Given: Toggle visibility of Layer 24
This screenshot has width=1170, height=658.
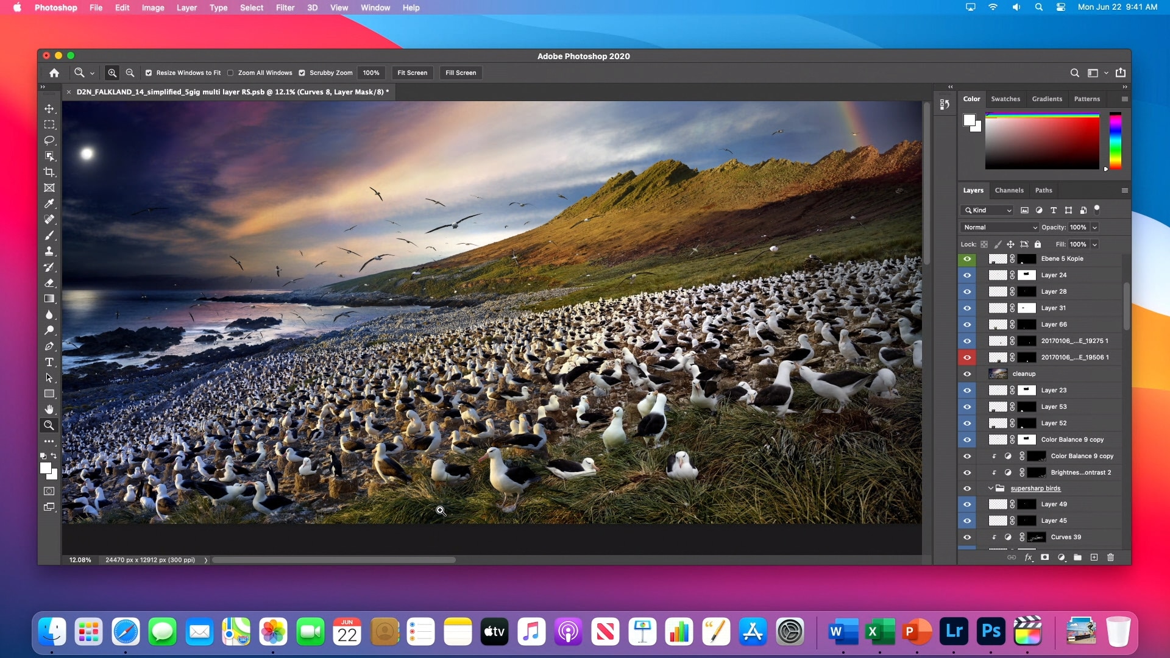Looking at the screenshot, I should pyautogui.click(x=968, y=275).
